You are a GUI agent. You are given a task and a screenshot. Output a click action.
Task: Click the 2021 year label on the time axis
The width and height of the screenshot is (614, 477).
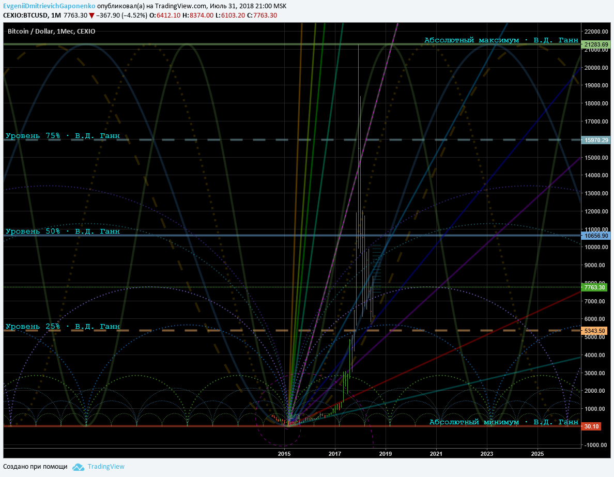pyautogui.click(x=436, y=454)
